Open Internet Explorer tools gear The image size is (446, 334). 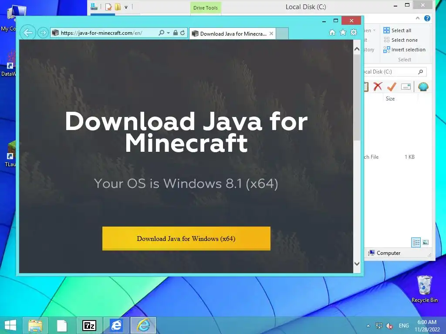coord(354,32)
